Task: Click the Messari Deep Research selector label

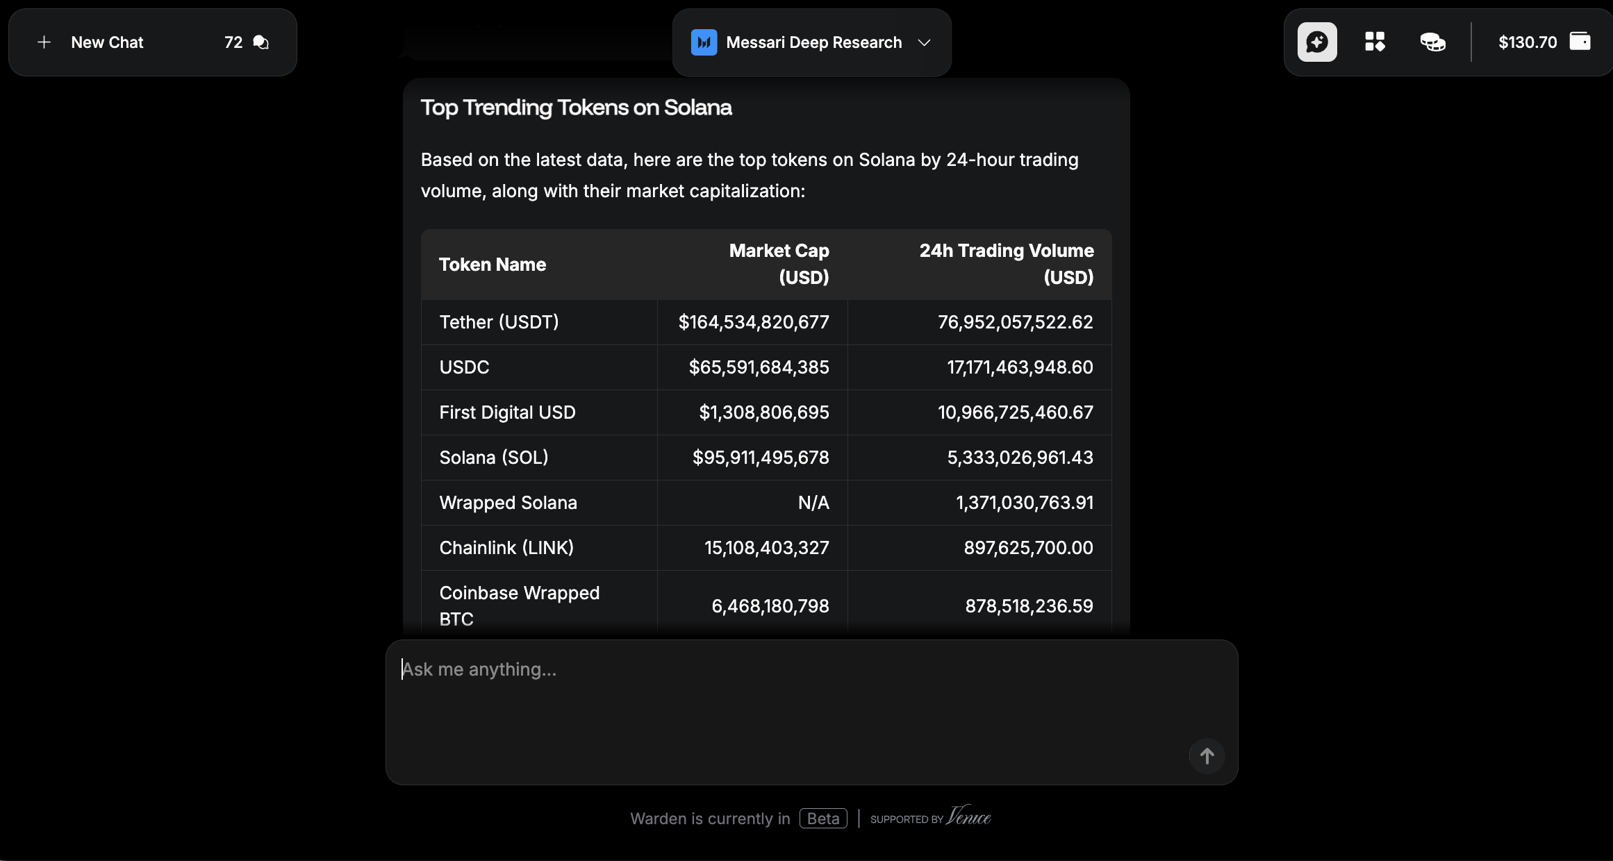Action: click(813, 42)
